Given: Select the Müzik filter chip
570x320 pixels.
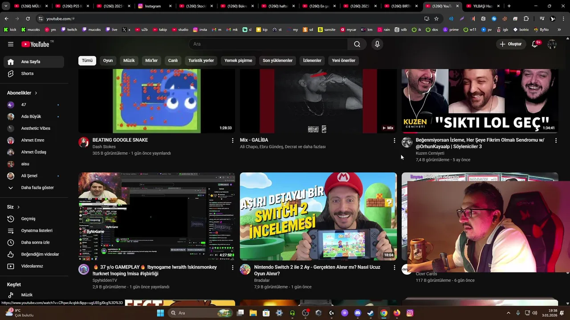Looking at the screenshot, I should tap(129, 60).
